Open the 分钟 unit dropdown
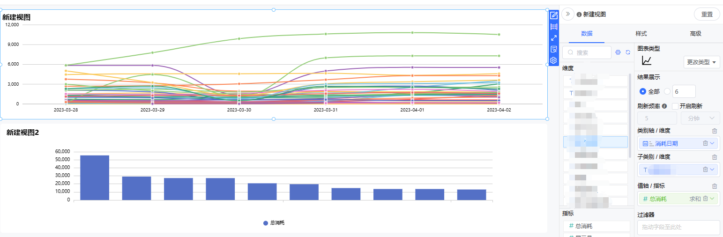The image size is (723, 237). pyautogui.click(x=700, y=118)
